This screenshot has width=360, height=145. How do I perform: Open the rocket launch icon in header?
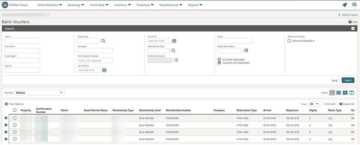click(344, 5)
